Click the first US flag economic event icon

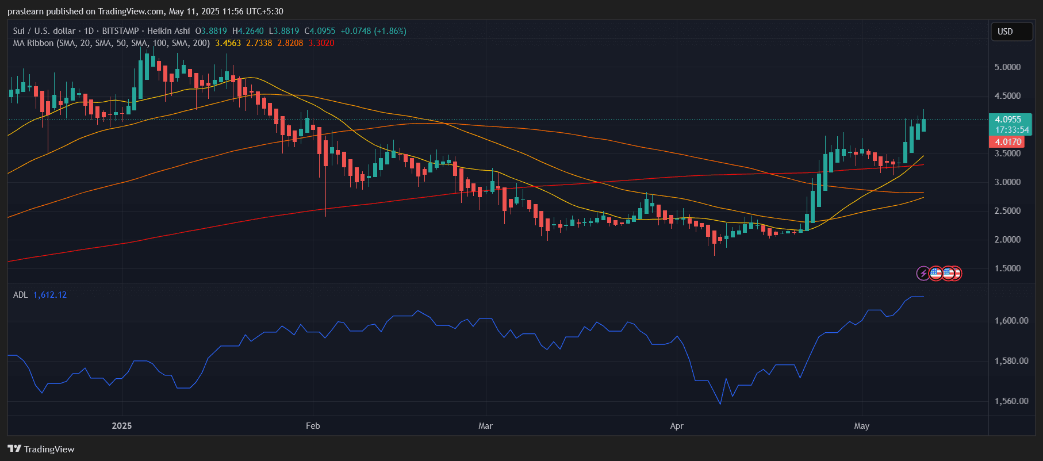pos(935,273)
